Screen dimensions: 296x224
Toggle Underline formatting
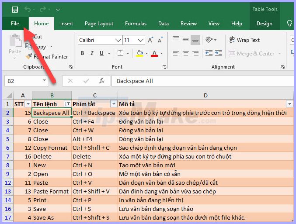[x=101, y=53]
